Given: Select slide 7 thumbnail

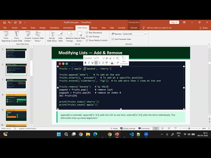Looking at the screenshot, I should [x=16, y=85].
